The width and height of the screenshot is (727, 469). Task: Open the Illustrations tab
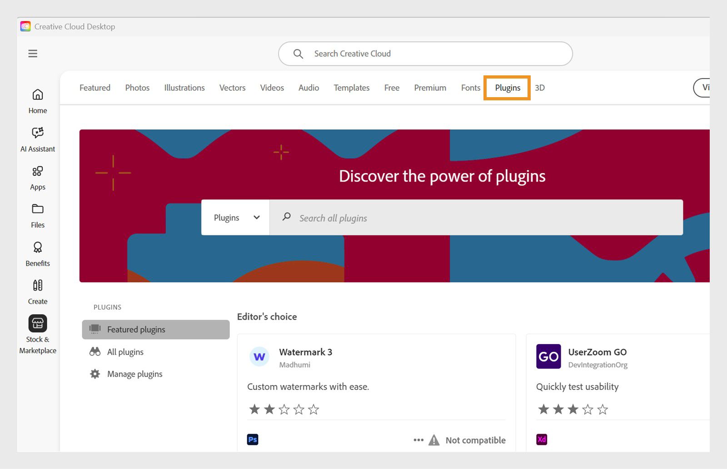pyautogui.click(x=184, y=88)
